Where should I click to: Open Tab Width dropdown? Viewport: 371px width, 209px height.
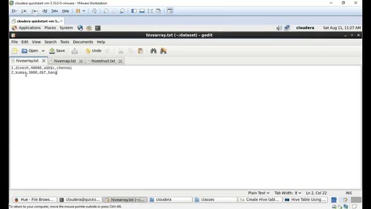tap(288, 193)
